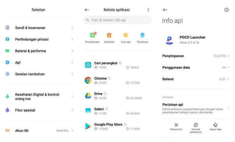Open Baterai & performa settings
Image resolution: width=235 pixels, height=142 pixels.
(39, 51)
